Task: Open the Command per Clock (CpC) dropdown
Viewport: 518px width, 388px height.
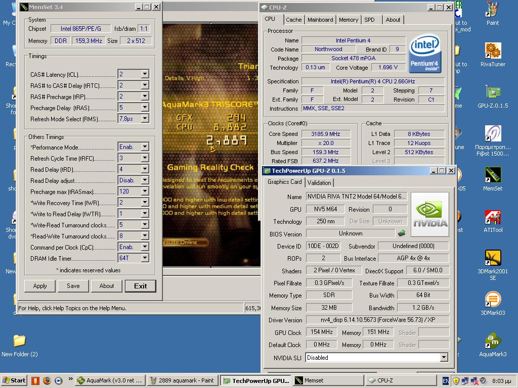Action: click(x=145, y=247)
